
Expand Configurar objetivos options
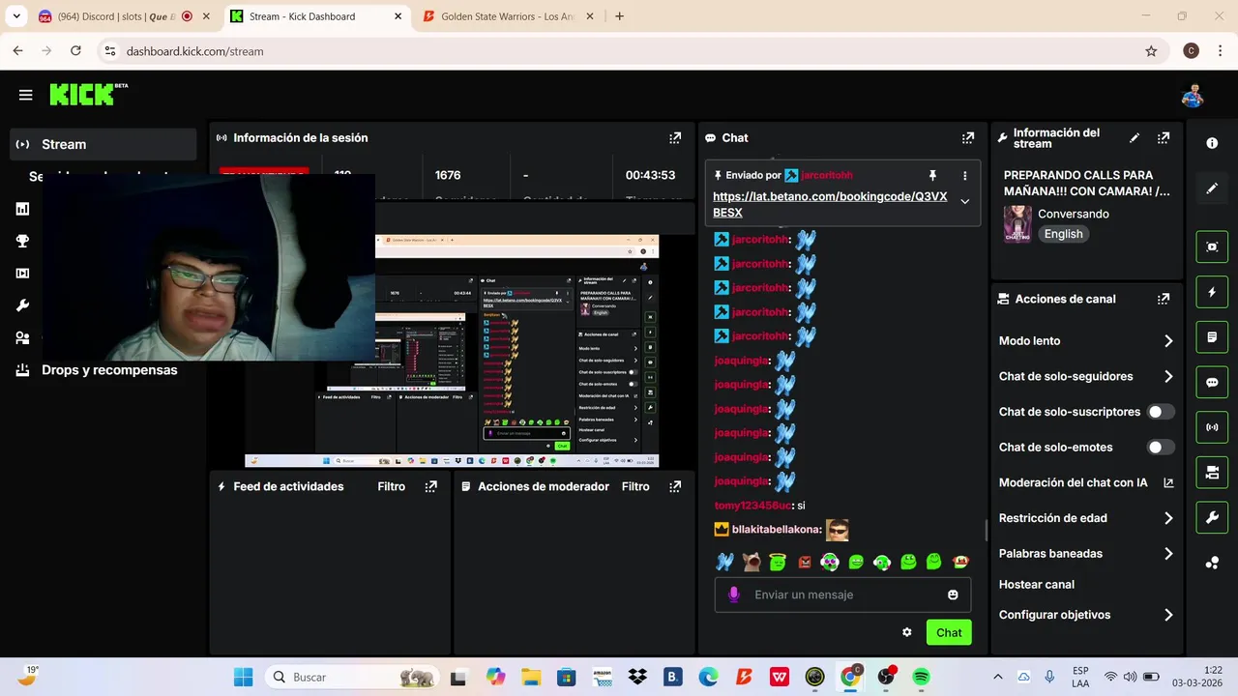1168,615
